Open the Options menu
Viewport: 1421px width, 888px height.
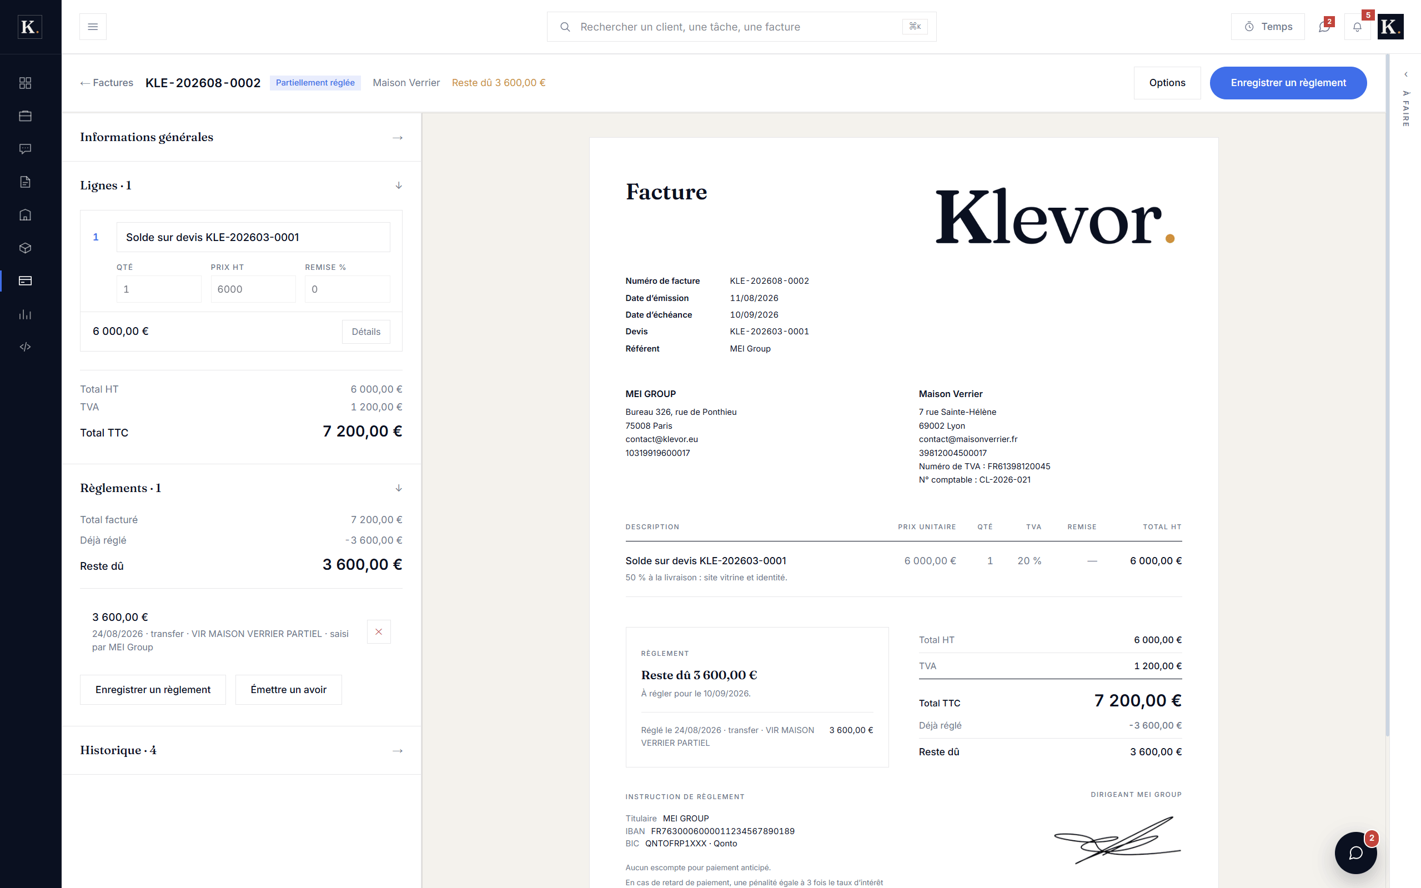pyautogui.click(x=1167, y=83)
